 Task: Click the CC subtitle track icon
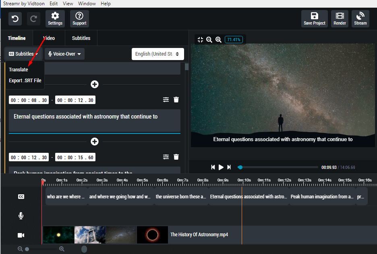coord(21,197)
